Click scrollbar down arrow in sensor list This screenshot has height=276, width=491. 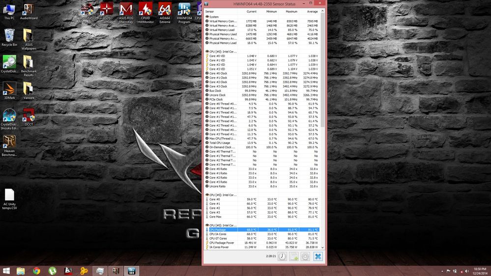click(x=322, y=247)
